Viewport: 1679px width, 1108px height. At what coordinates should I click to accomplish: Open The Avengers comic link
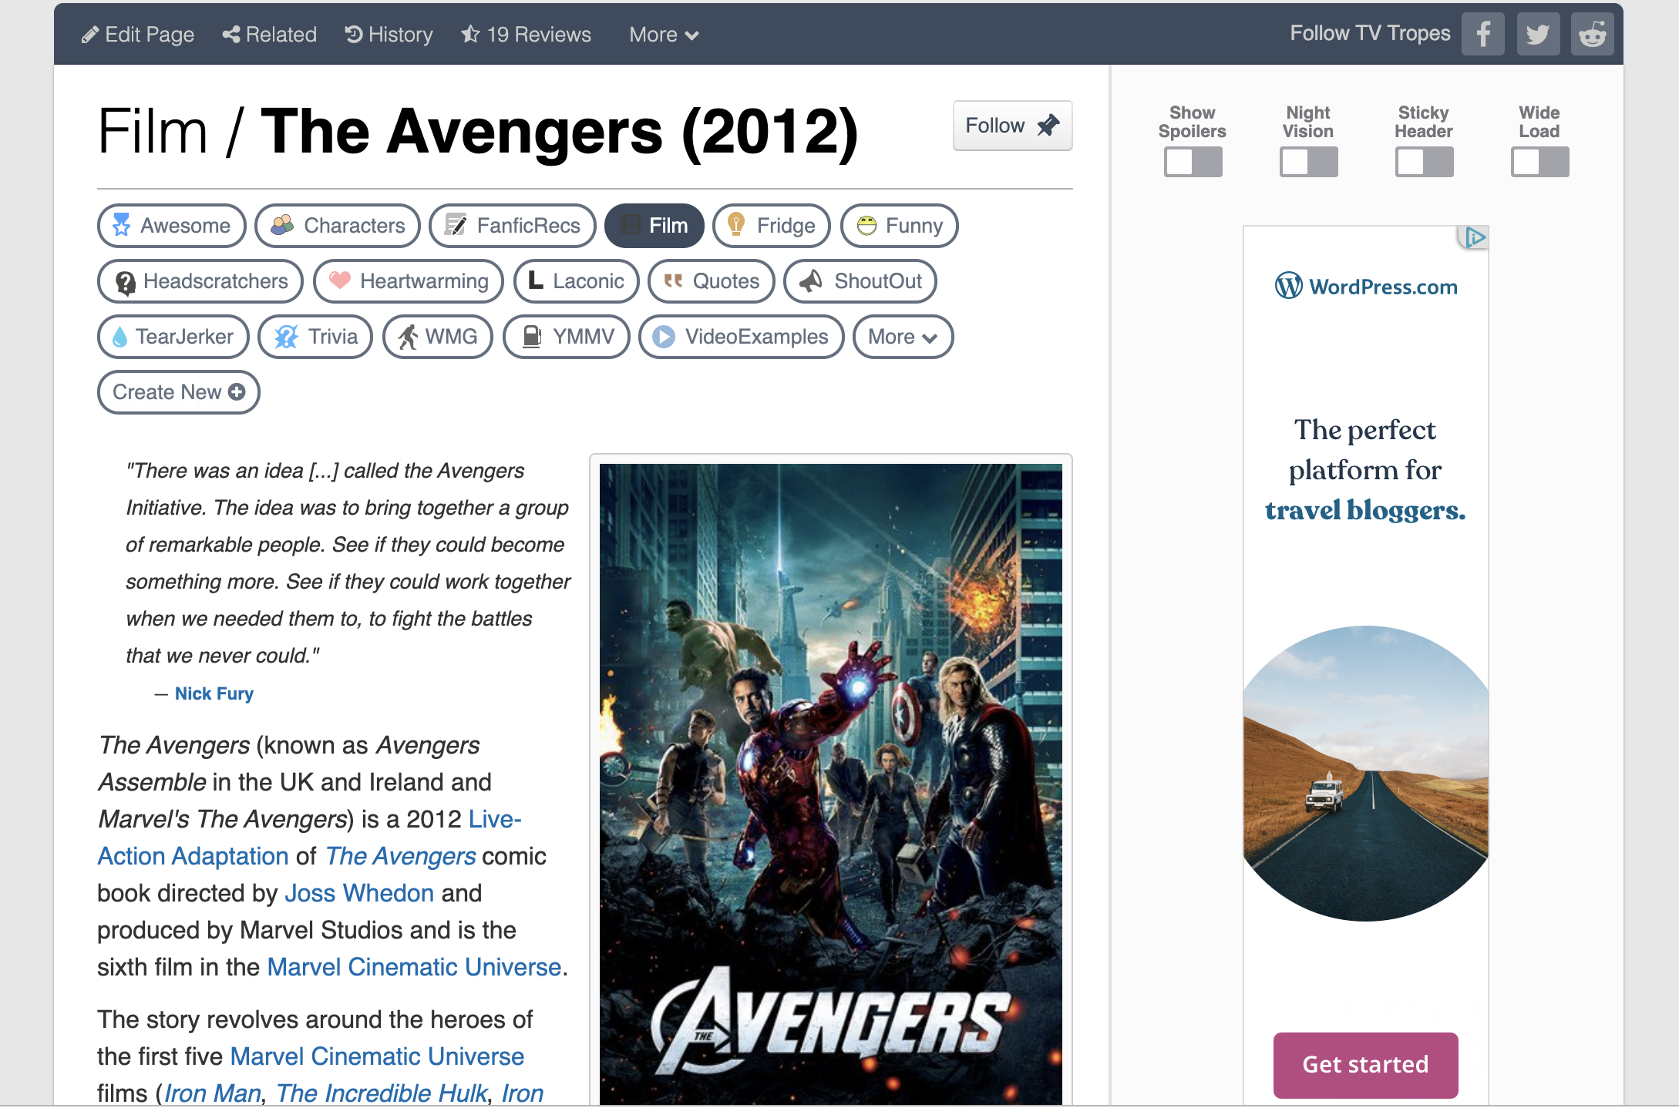[401, 856]
